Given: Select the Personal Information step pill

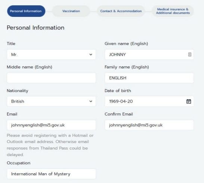Looking at the screenshot, I should 26,11.
